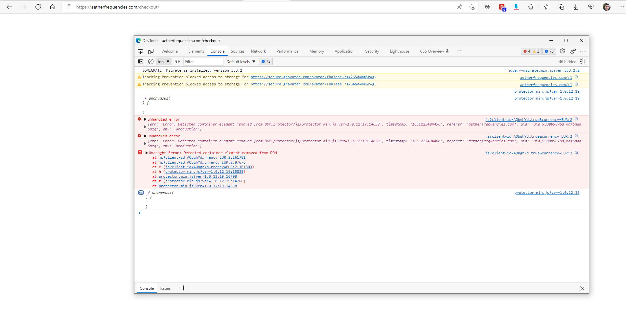Viewport: 626px width, 320px height.
Task: Click the errors and warnings counter badge
Action: pyautogui.click(x=531, y=51)
